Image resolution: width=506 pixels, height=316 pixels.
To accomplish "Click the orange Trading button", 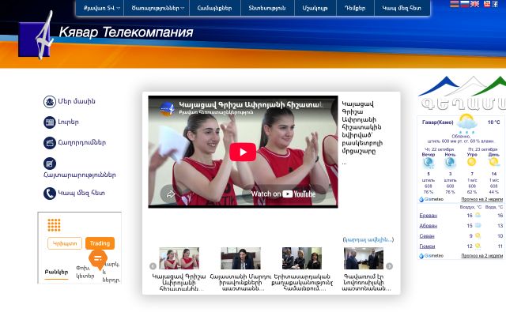I will (x=100, y=243).
